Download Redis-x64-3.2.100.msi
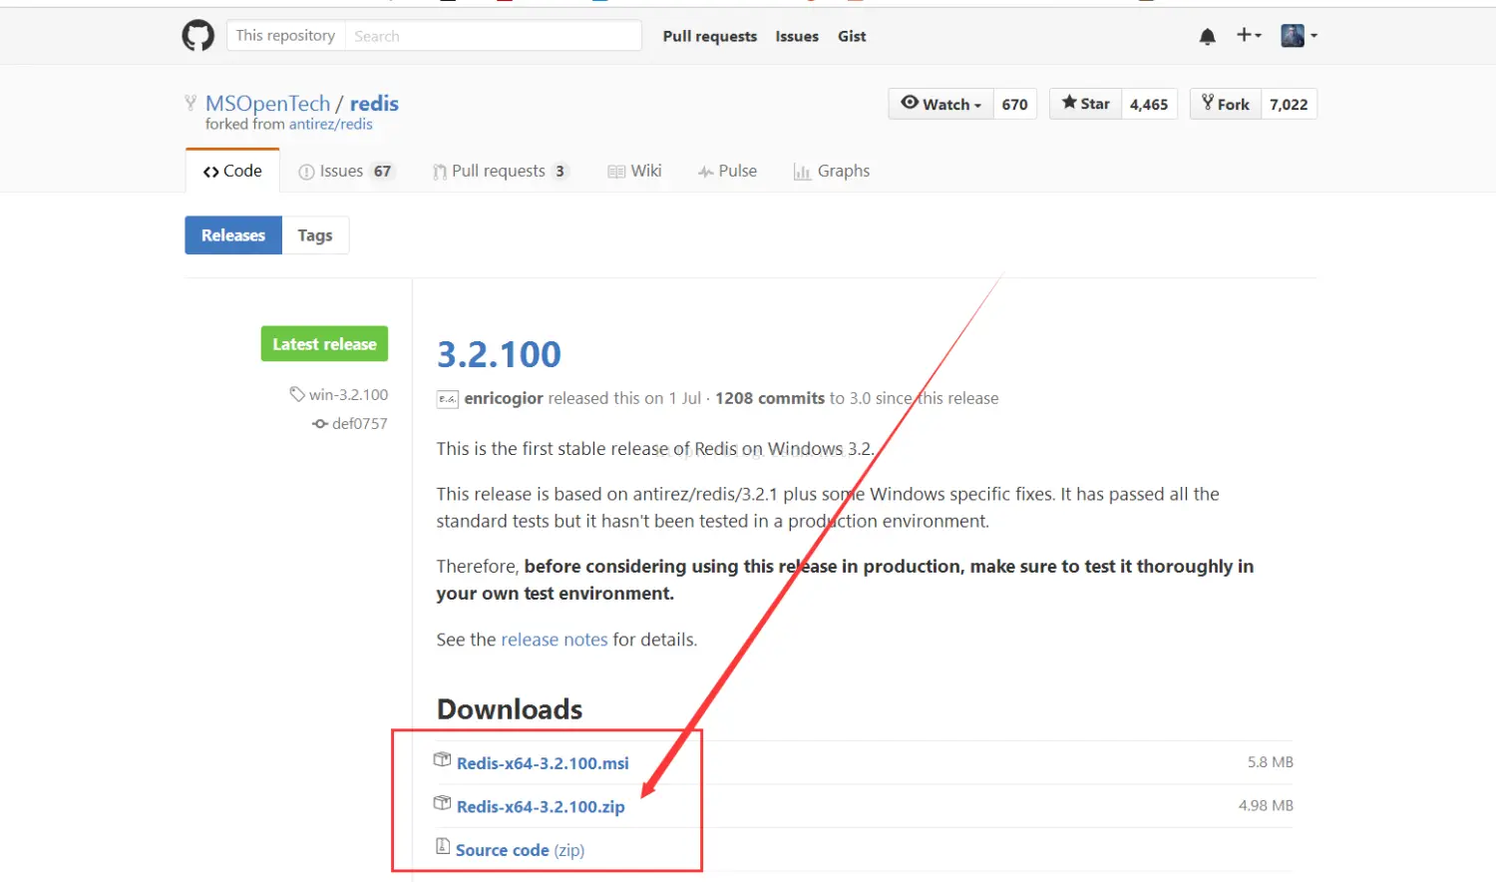The width and height of the screenshot is (1496, 882). (543, 763)
